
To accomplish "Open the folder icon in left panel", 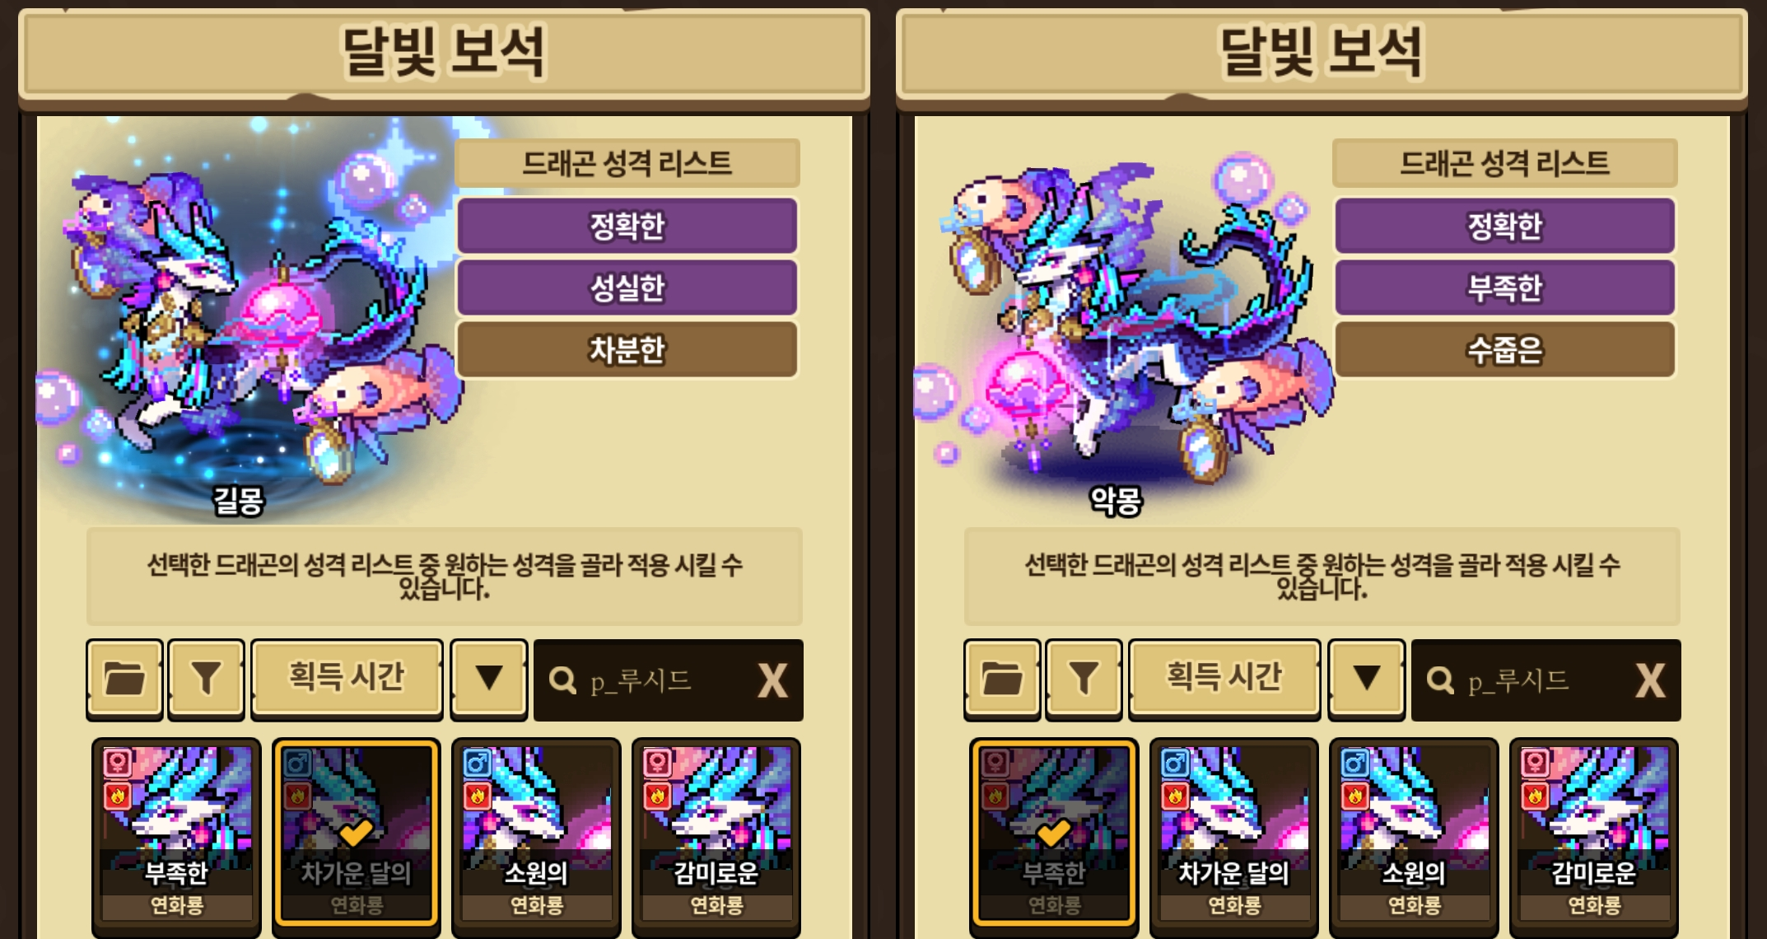I will [x=124, y=680].
